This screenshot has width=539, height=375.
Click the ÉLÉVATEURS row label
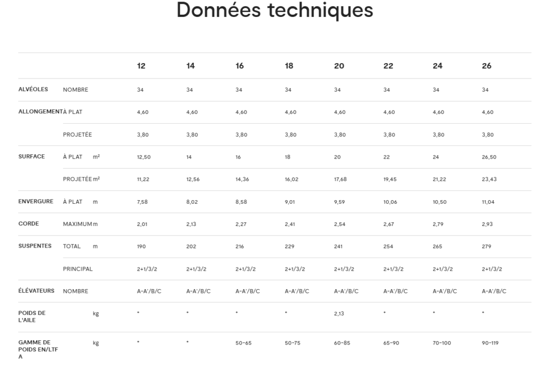point(36,291)
